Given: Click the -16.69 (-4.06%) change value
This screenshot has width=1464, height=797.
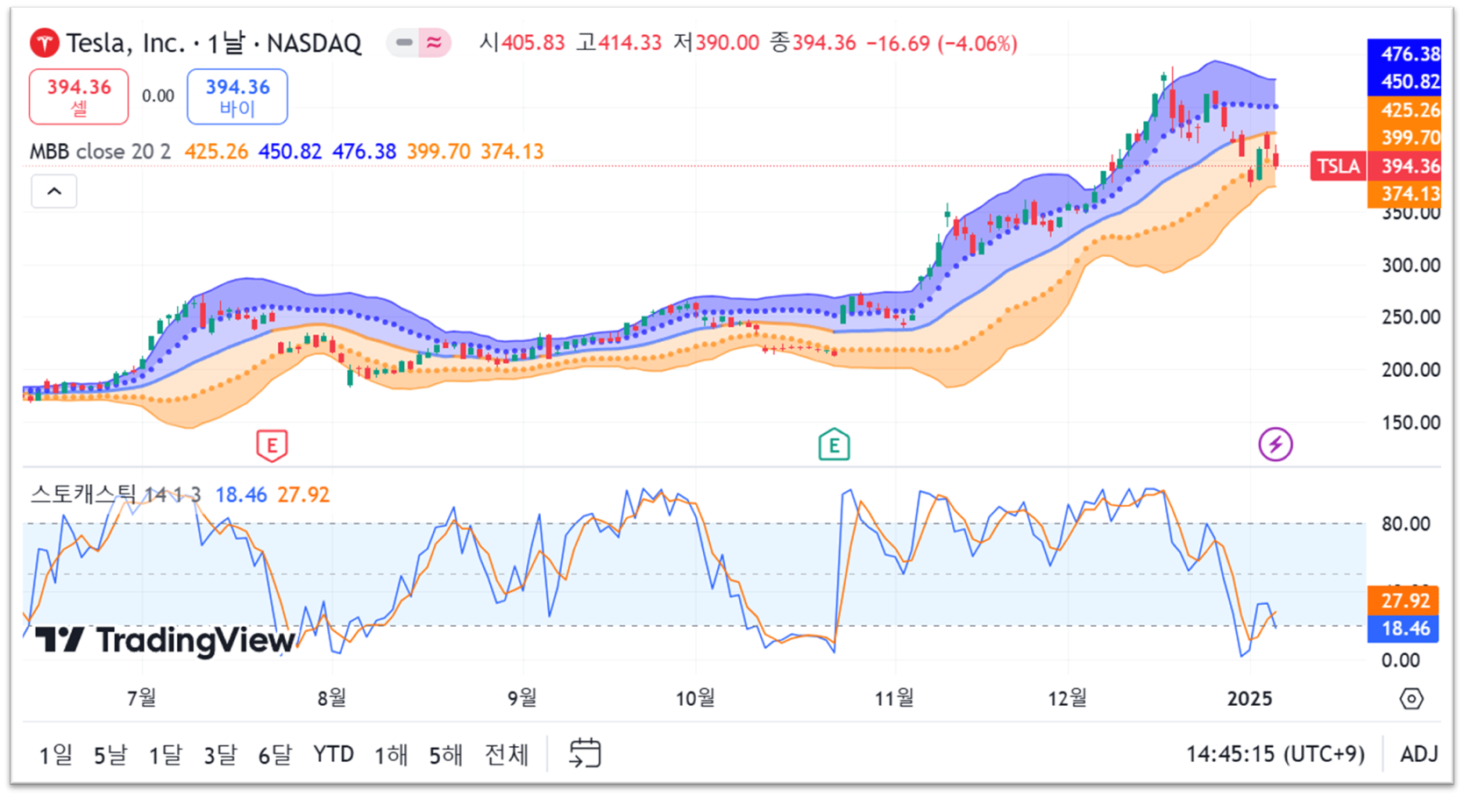Looking at the screenshot, I should click(942, 43).
